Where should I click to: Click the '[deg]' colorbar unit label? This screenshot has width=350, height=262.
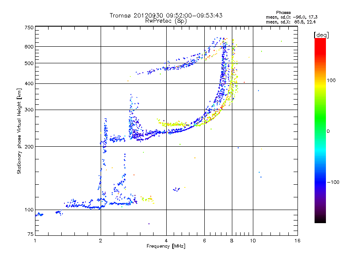(321, 35)
